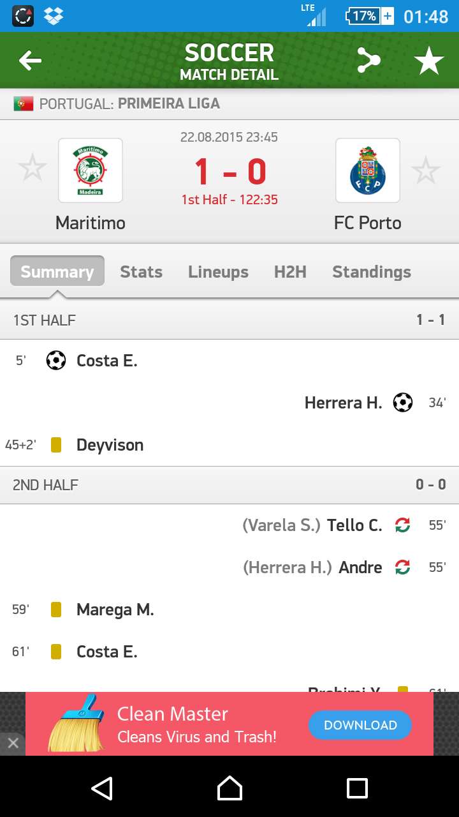Switch to the Lineups tab
The width and height of the screenshot is (459, 817).
(218, 272)
